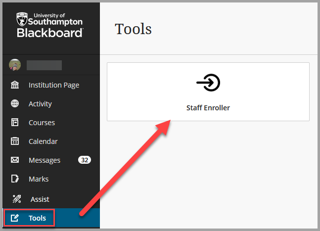Click the University of Southampton Blackboard logo

49,25
